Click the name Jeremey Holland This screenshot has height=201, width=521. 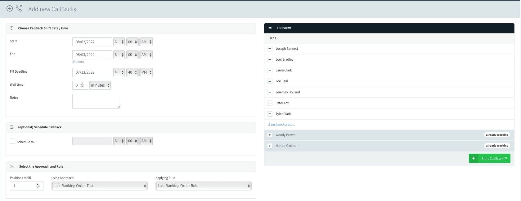pos(288,92)
